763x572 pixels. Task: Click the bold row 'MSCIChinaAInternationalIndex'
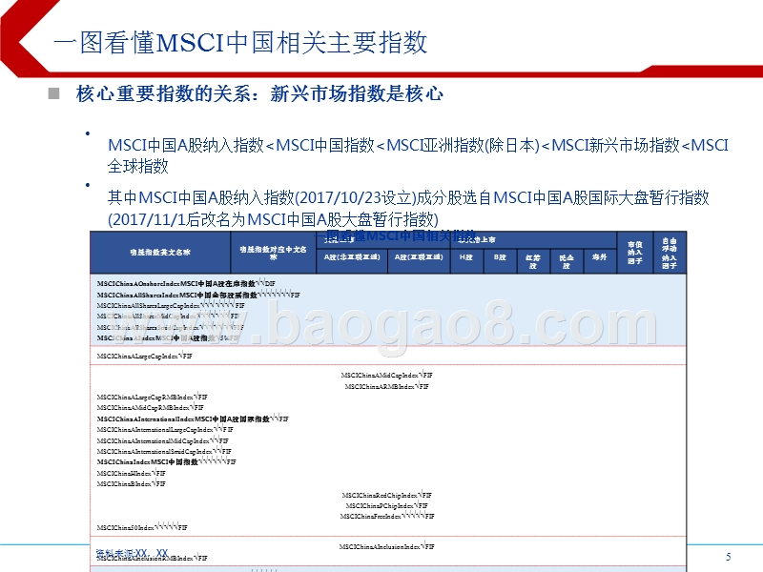pos(193,419)
